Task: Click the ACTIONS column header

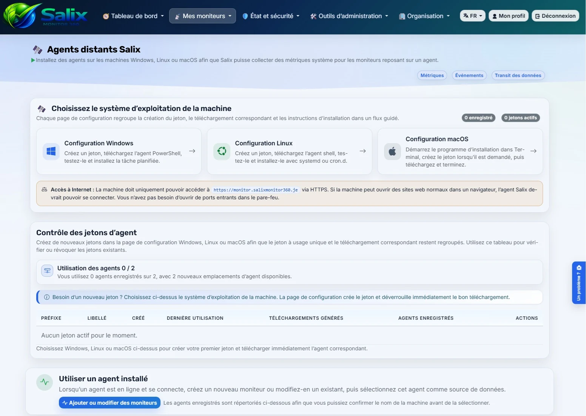Action: pyautogui.click(x=527, y=318)
